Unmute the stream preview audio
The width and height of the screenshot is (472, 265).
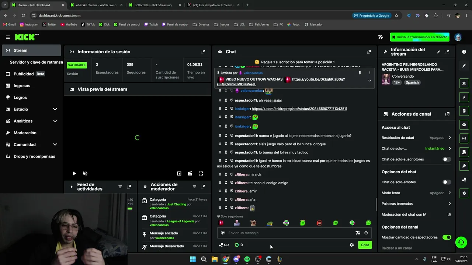[85, 173]
